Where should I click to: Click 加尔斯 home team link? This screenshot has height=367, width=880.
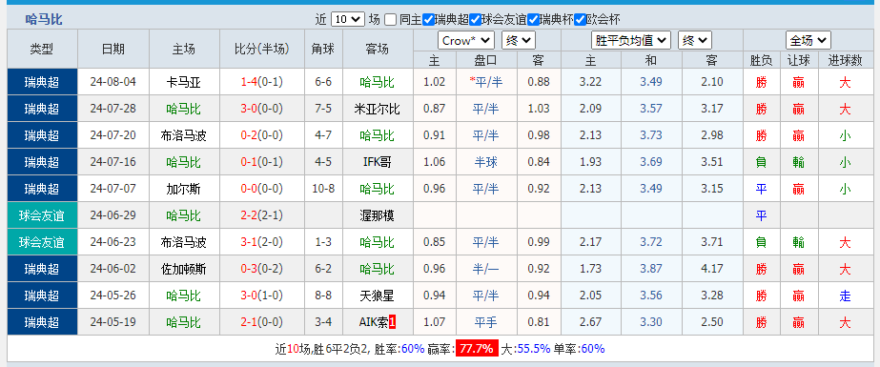click(183, 189)
